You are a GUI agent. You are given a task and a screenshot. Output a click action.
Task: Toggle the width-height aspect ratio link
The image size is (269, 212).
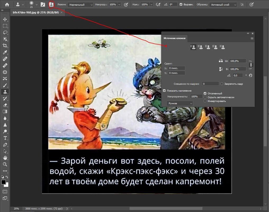coord(251,65)
